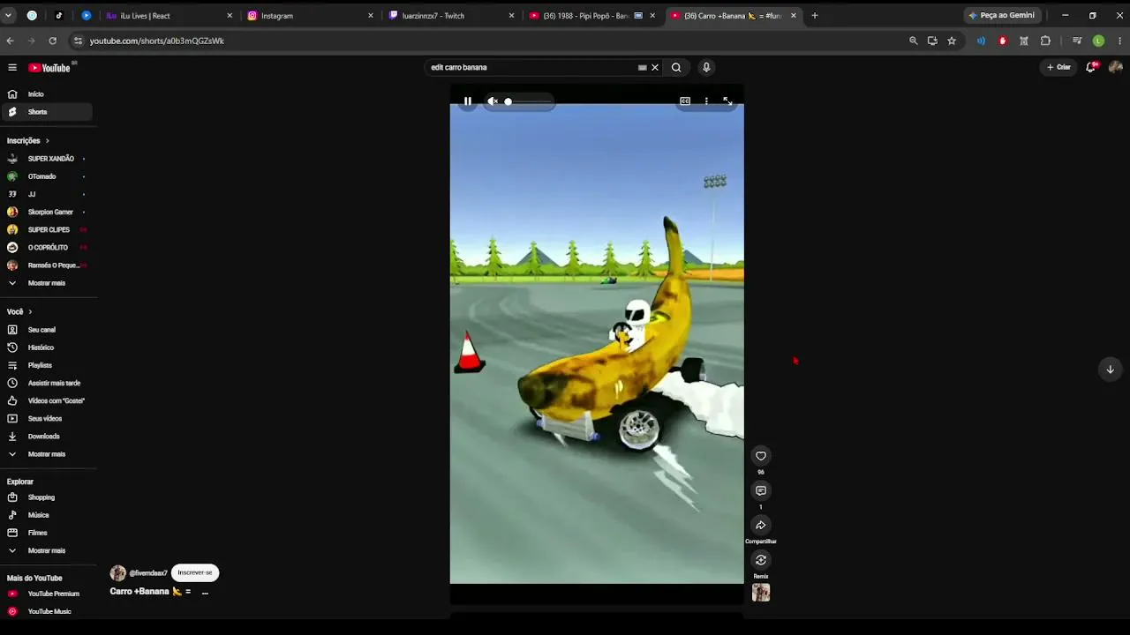The image size is (1130, 635).
Task: Toggle closed captions on the Short
Action: pos(685,101)
